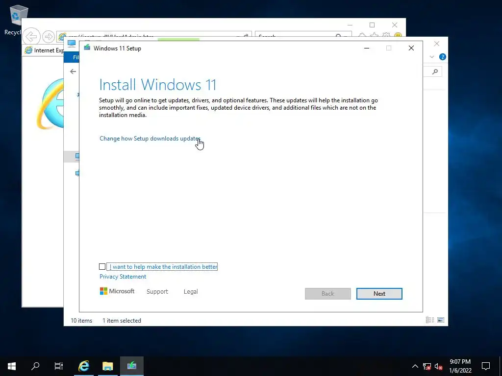Click '10 items' in File Explorer status bar
Viewport: 502px width, 376px height.
[x=81, y=320]
